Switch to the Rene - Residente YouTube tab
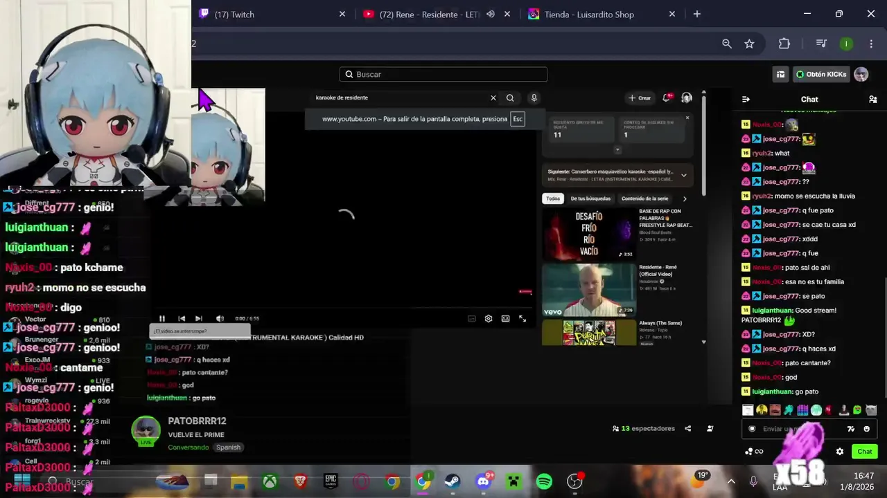The width and height of the screenshot is (887, 498). [x=437, y=15]
